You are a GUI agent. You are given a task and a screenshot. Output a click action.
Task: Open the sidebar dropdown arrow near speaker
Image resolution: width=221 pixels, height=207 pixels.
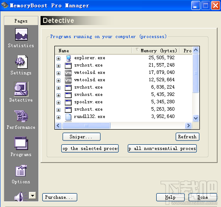pos(32,195)
